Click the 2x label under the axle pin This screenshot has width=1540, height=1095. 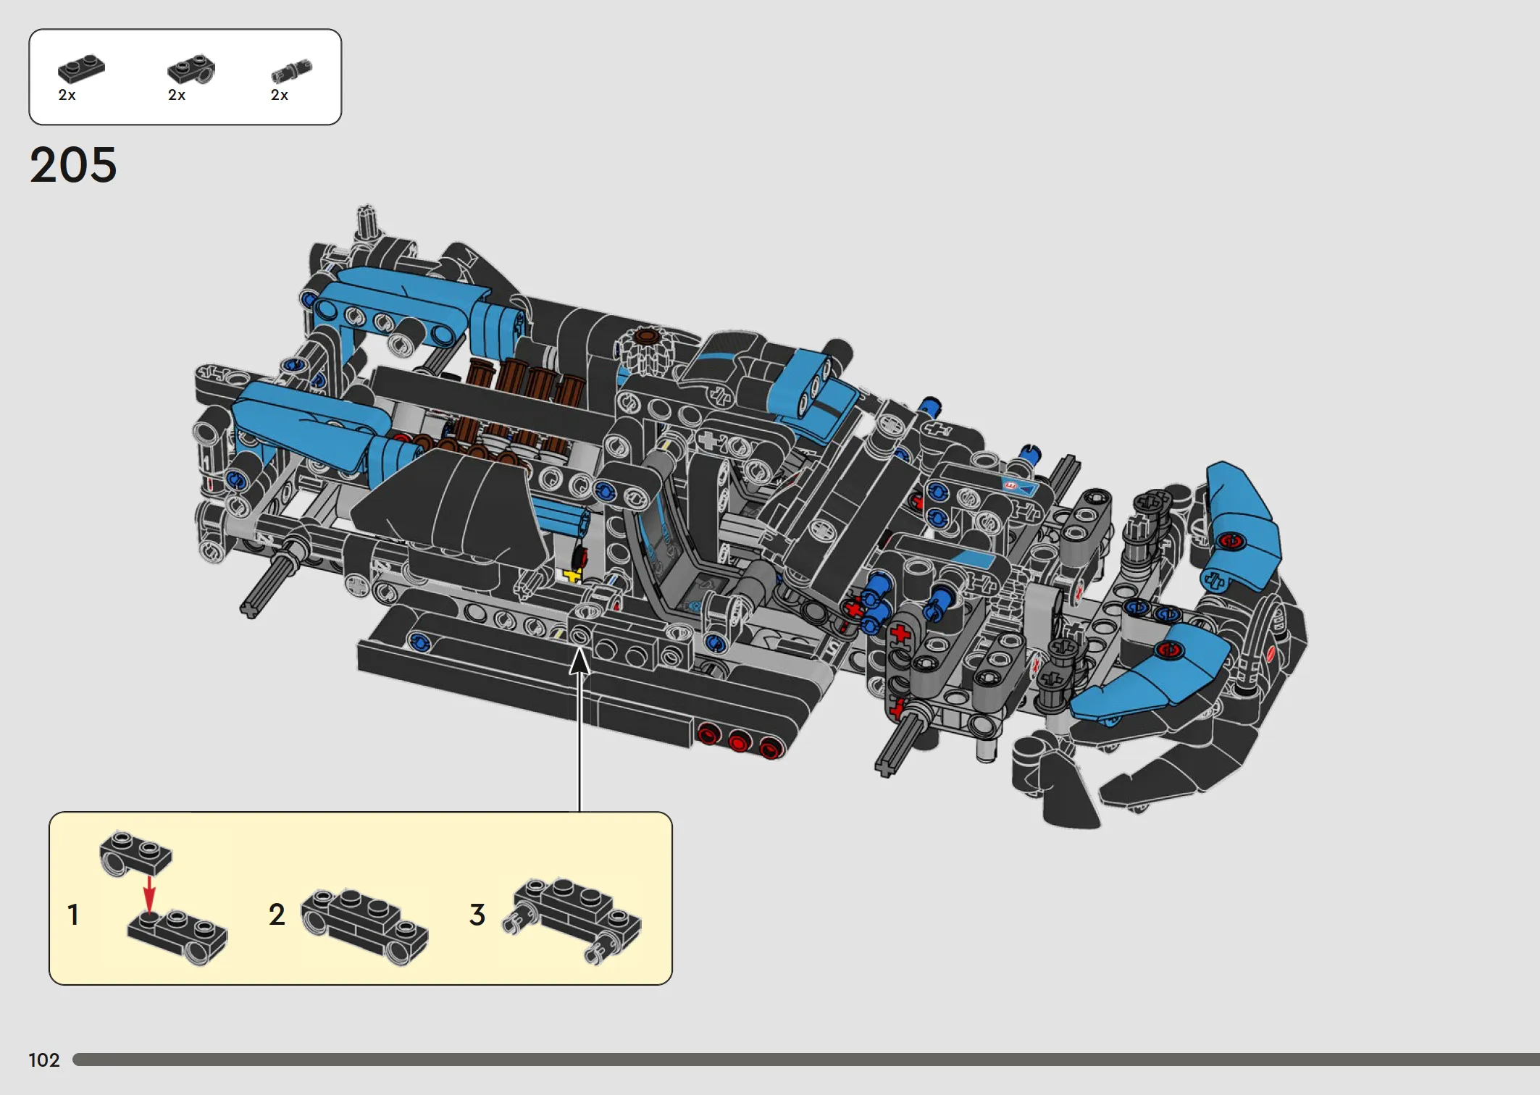(280, 95)
